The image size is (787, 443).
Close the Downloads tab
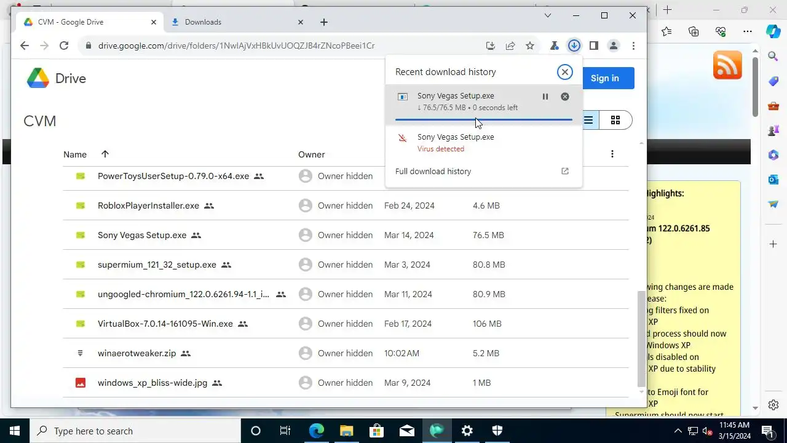click(x=301, y=22)
